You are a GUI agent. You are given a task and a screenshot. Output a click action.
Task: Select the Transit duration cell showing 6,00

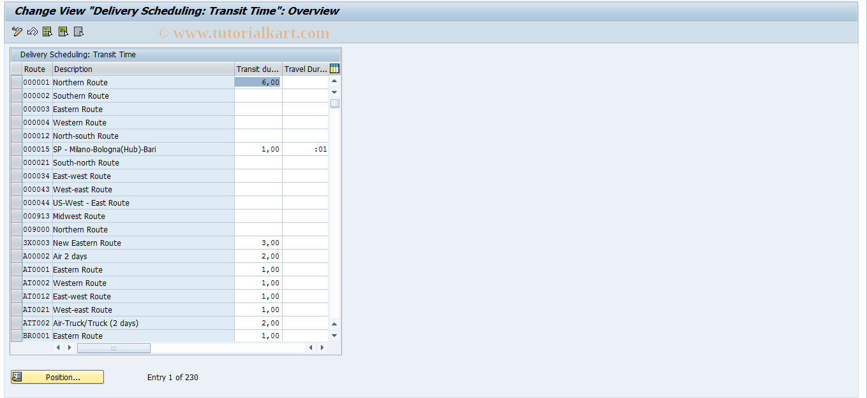coord(258,82)
